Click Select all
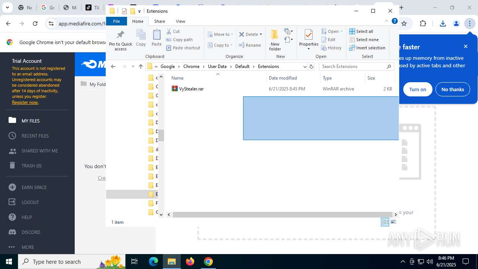The height and width of the screenshot is (269, 478). (361, 31)
